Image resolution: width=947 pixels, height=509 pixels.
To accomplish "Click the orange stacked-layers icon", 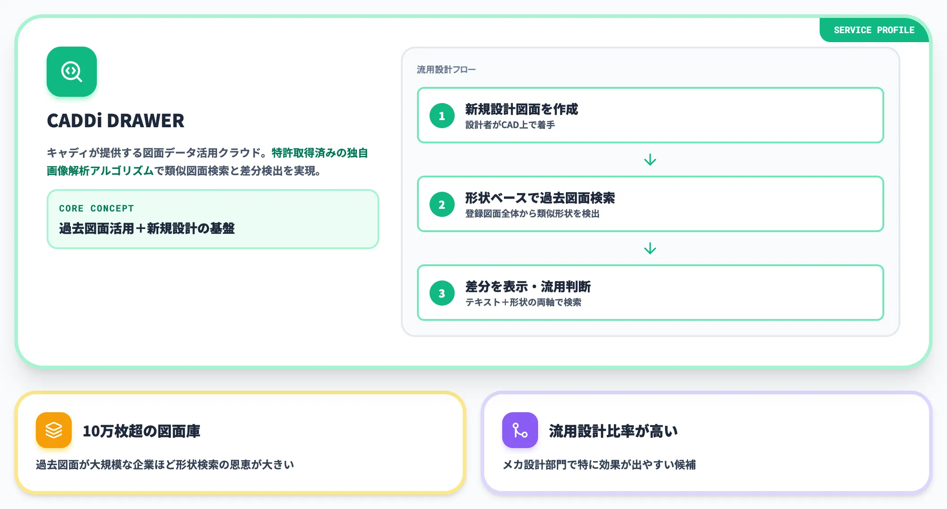I will click(x=54, y=430).
